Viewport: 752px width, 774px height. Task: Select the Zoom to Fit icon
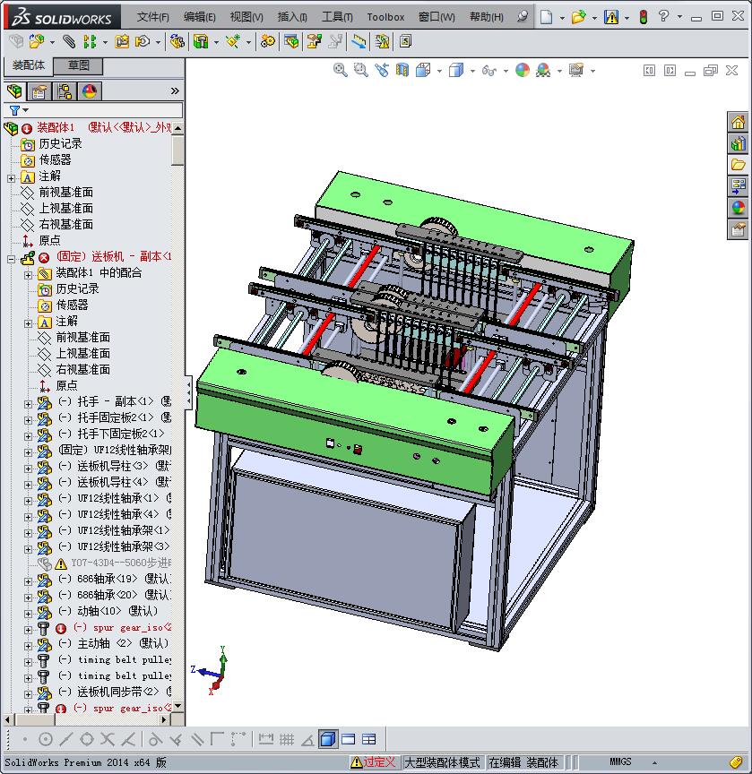click(340, 70)
